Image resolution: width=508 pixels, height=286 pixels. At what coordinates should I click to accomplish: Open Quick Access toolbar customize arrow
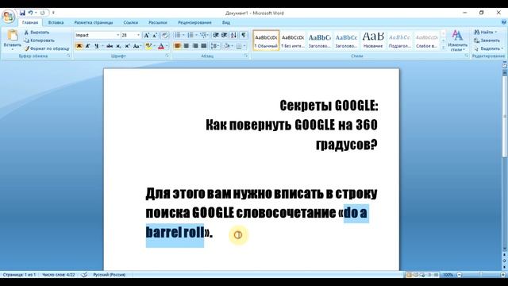click(53, 13)
